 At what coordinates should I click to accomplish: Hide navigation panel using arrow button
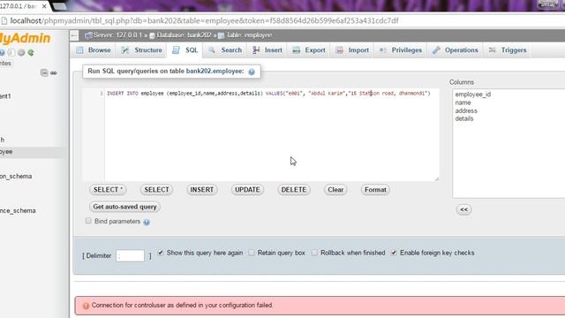point(74,35)
